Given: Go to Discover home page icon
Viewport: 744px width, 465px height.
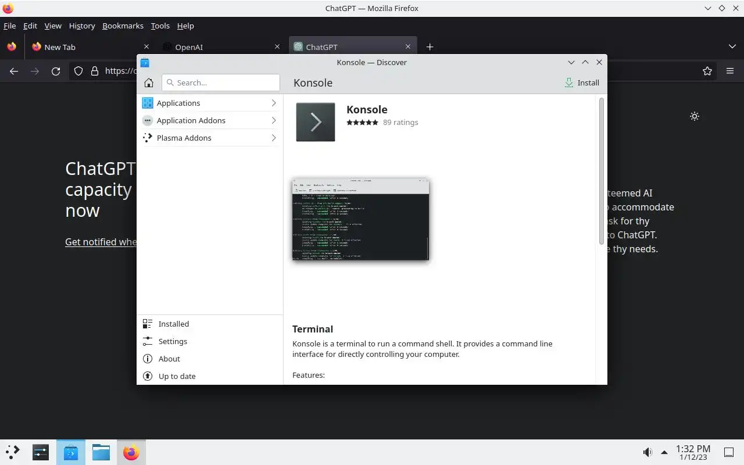Looking at the screenshot, I should pos(149,83).
